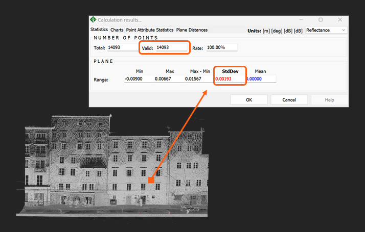This screenshot has height=232, width=365.
Task: Open the Help button
Action: (x=329, y=100)
